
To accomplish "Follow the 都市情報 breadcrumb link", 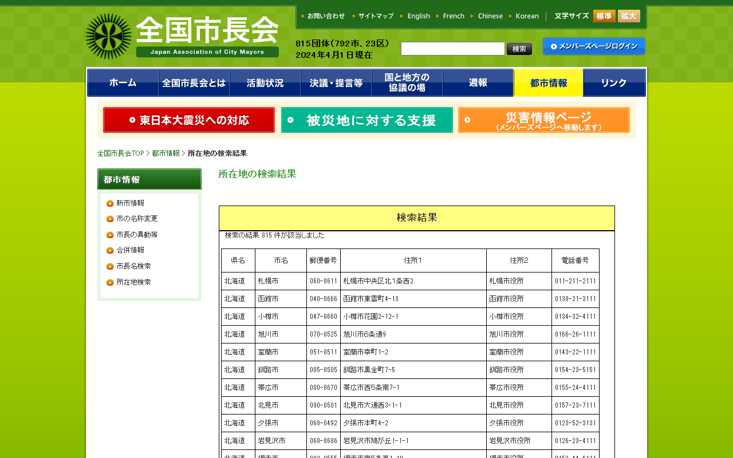I will click(x=165, y=153).
